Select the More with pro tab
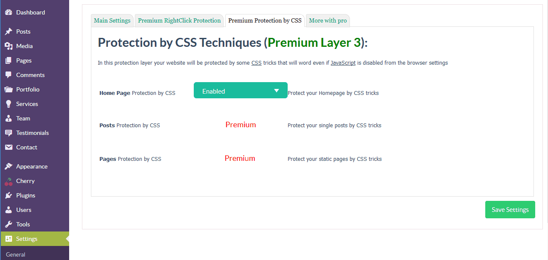This screenshot has width=548, height=260. point(328,20)
